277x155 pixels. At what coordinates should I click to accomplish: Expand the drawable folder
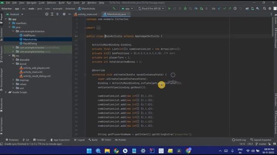(13, 60)
